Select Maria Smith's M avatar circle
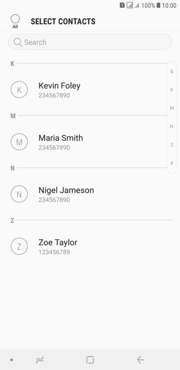The width and height of the screenshot is (180, 370). click(20, 142)
